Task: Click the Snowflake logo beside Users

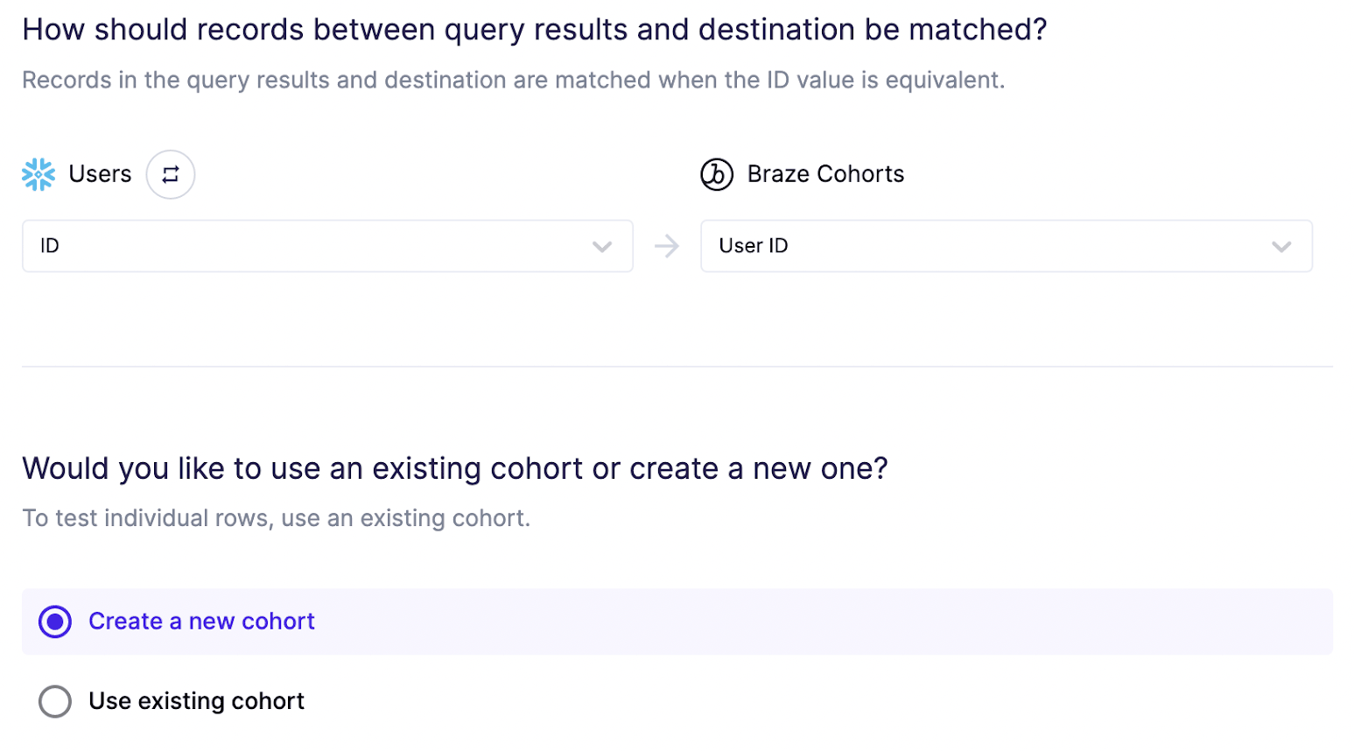Action: (x=39, y=174)
